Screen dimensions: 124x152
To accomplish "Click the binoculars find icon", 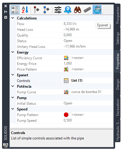I will (x=78, y=10).
